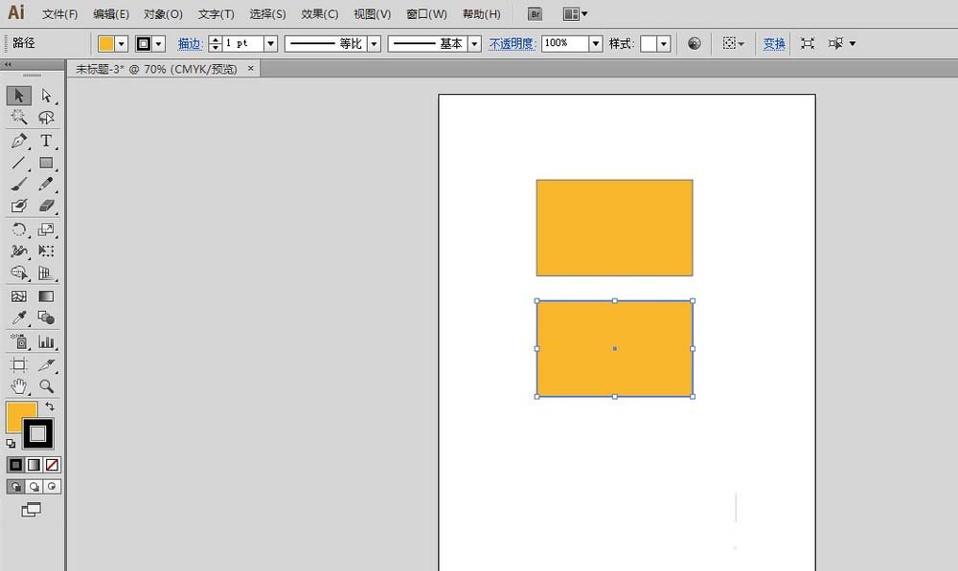
Task: Select the Rectangle tool
Action: pyautogui.click(x=46, y=163)
